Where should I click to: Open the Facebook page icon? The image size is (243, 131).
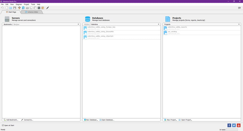point(229,125)
